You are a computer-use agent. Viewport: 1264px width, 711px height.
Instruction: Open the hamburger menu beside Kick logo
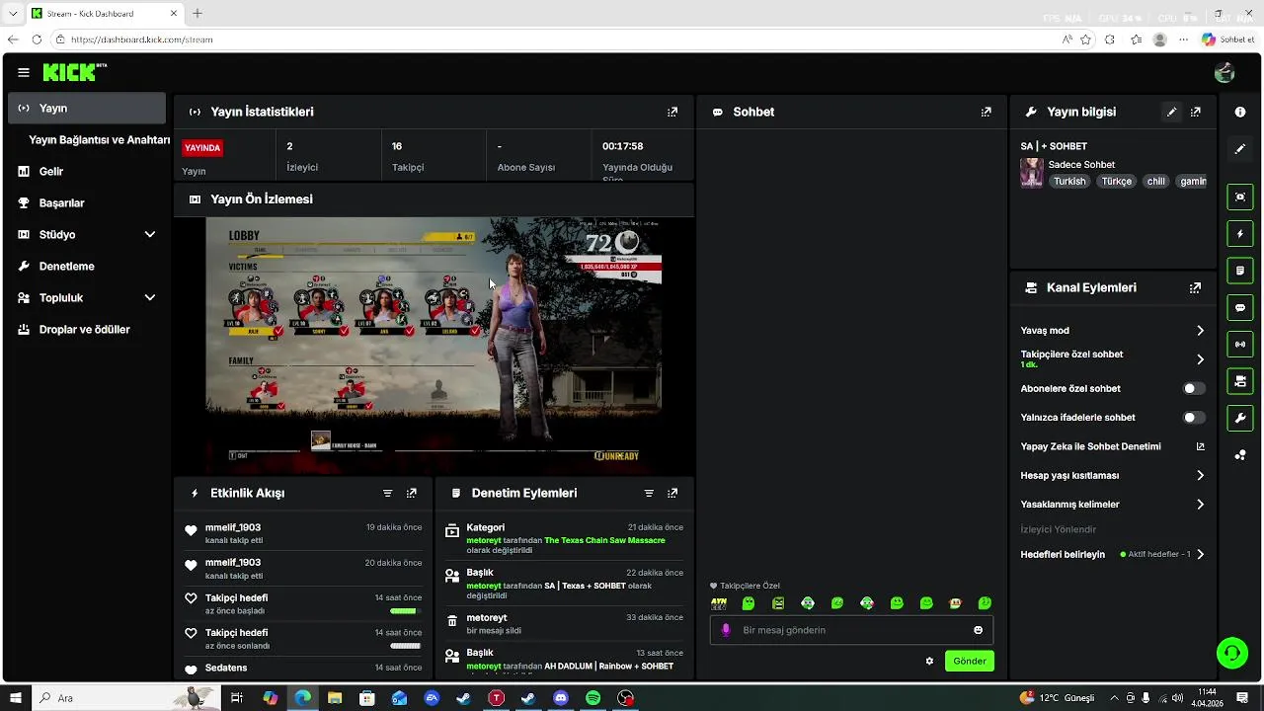[24, 72]
